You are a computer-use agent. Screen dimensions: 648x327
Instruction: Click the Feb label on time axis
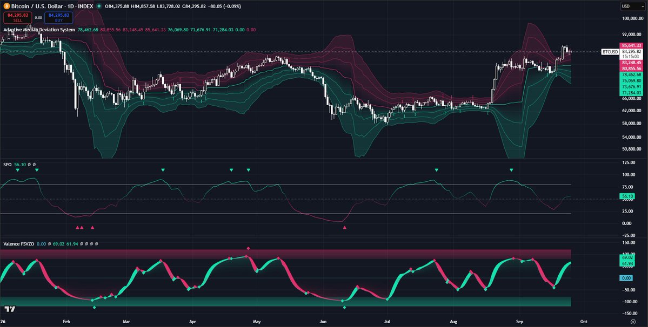(66, 321)
